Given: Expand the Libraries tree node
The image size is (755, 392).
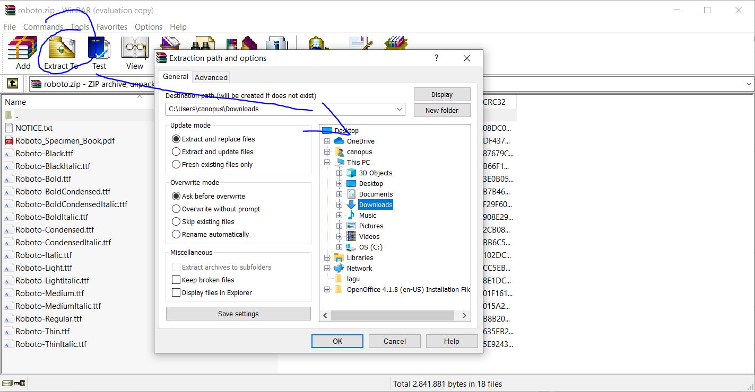Looking at the screenshot, I should (x=327, y=258).
